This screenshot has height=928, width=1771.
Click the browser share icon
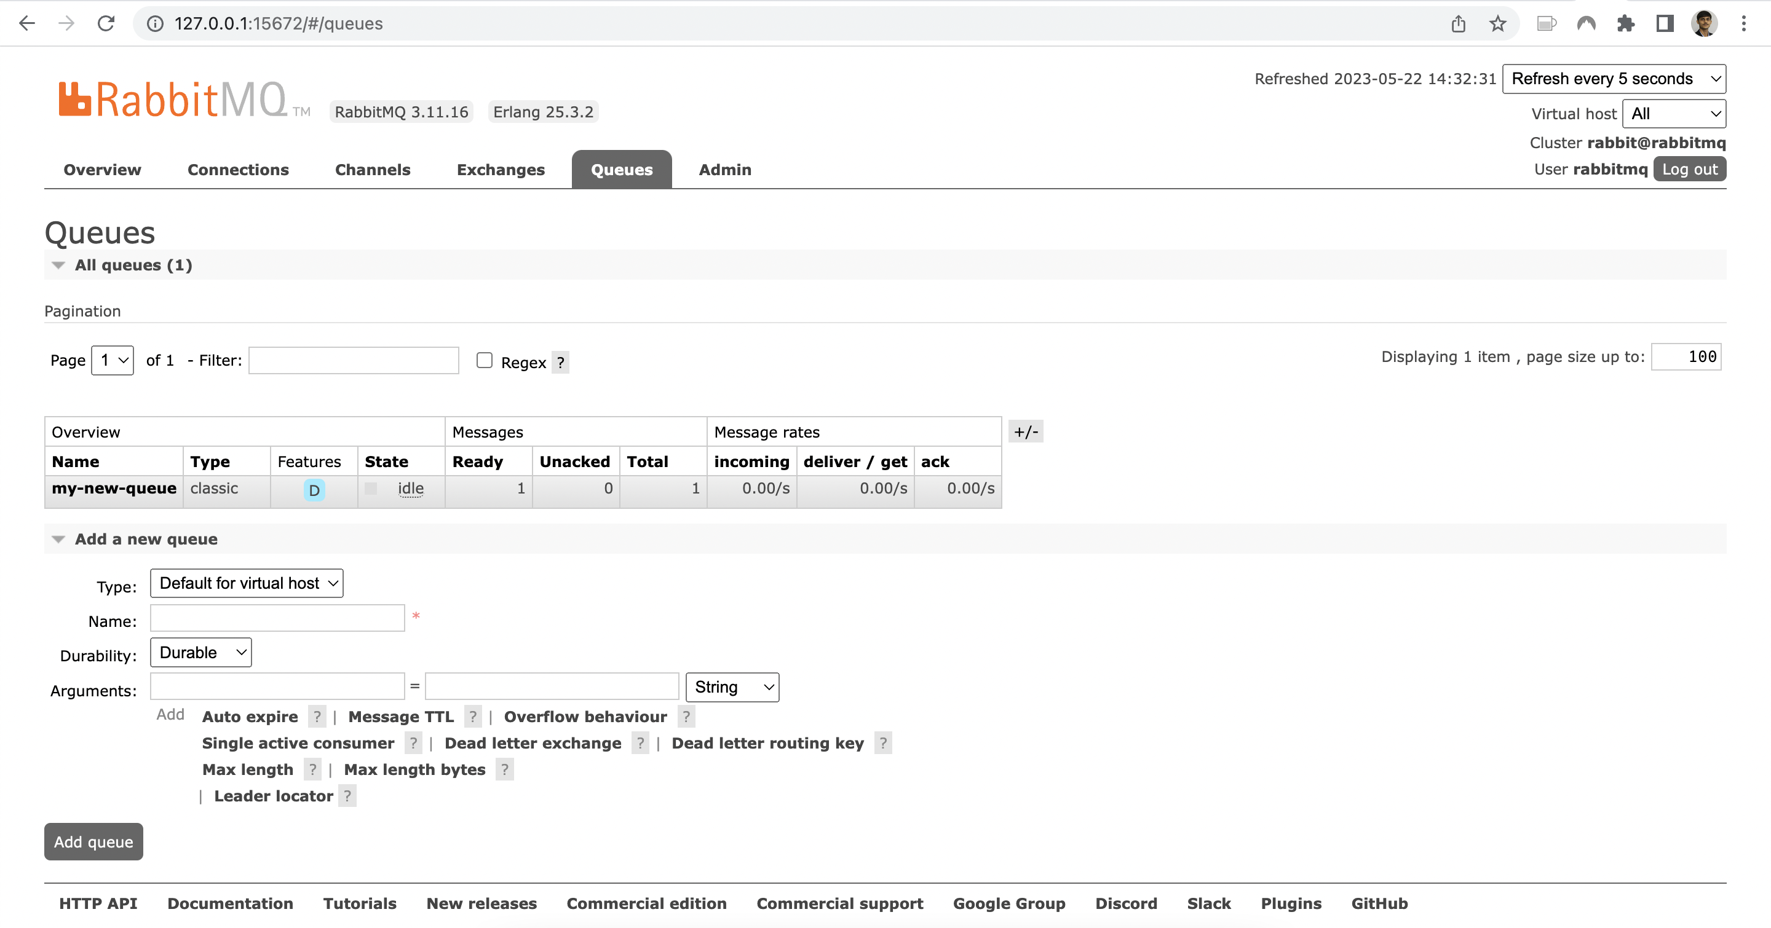point(1458,23)
